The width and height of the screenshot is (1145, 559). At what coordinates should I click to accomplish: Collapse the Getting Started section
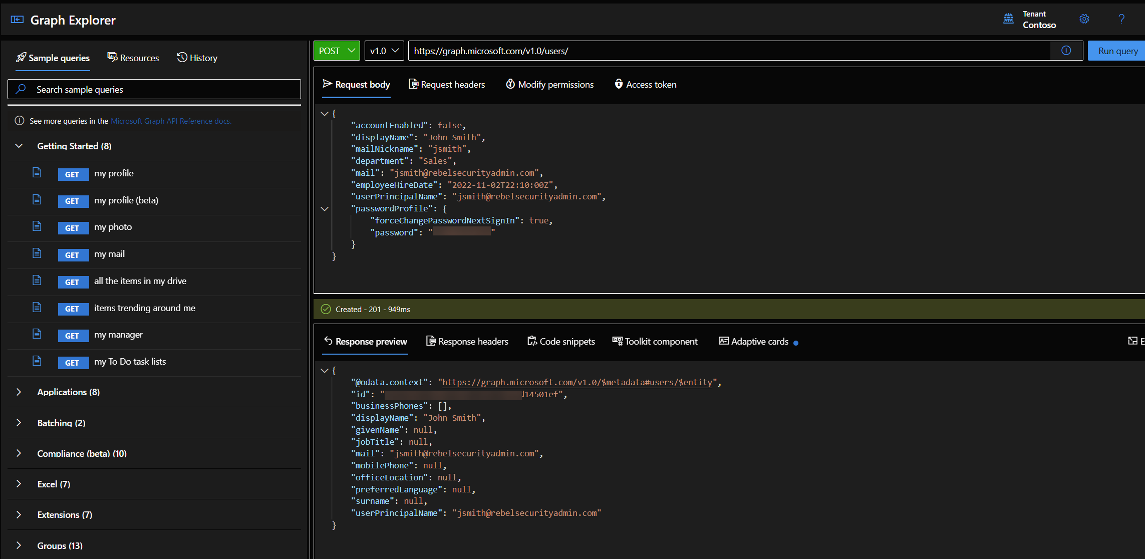pyautogui.click(x=19, y=145)
